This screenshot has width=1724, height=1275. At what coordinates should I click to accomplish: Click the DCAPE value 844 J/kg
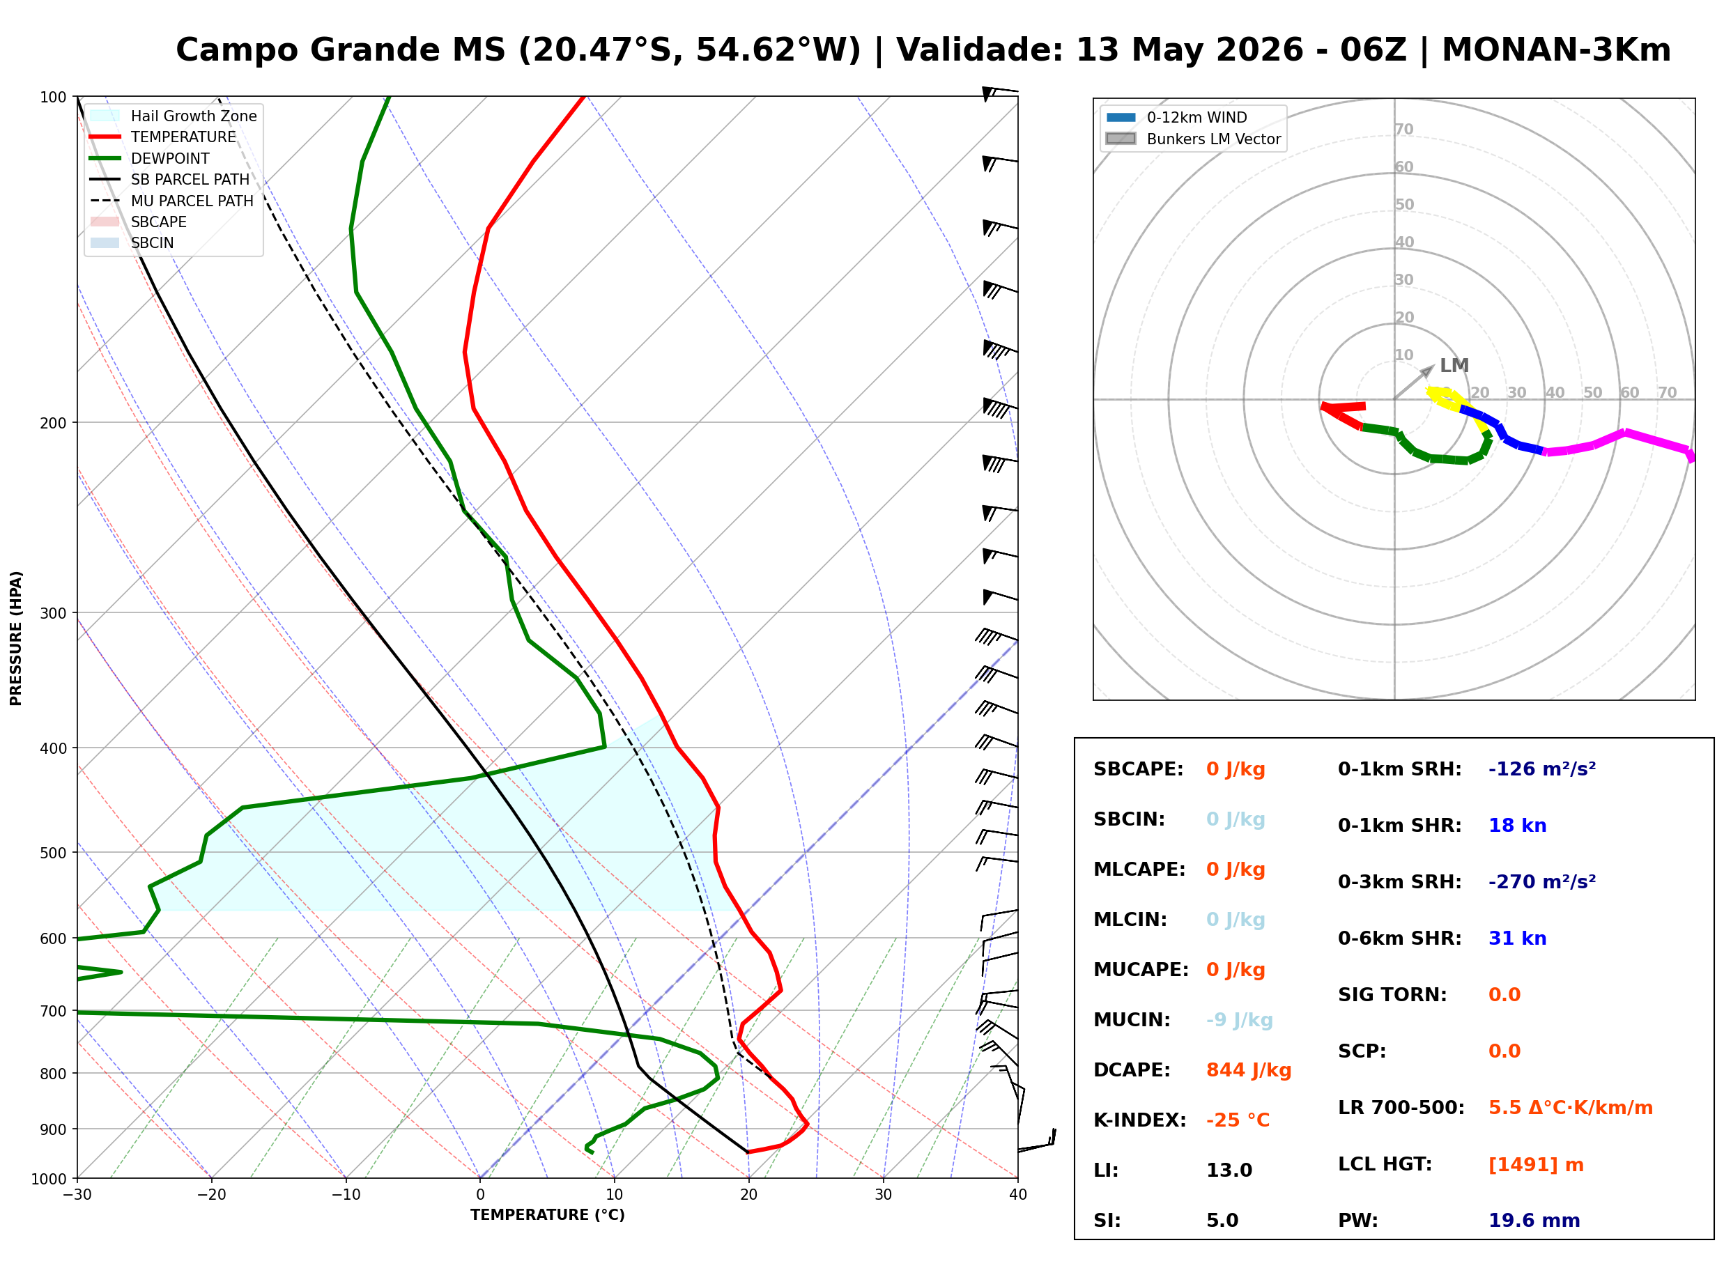(1249, 1069)
